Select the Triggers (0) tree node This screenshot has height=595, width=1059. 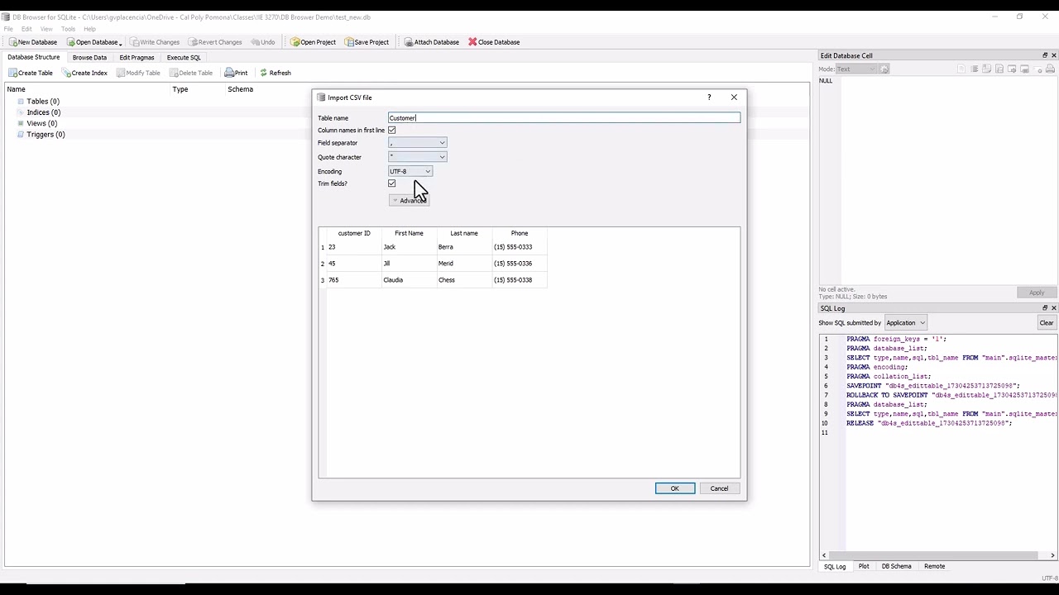coord(46,135)
